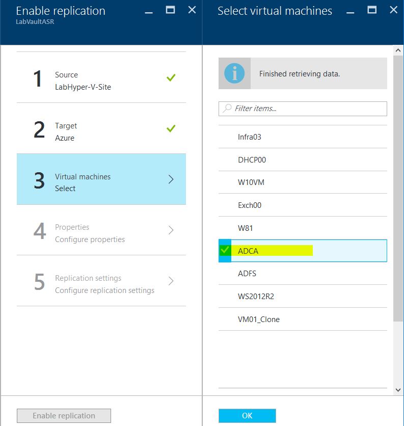Screen dimensions: 404x426
Task: Open step 2 Target Azure
Action: pos(101,131)
